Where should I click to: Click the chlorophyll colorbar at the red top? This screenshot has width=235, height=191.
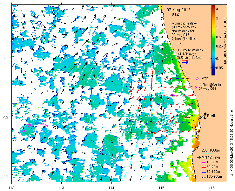[213, 6]
